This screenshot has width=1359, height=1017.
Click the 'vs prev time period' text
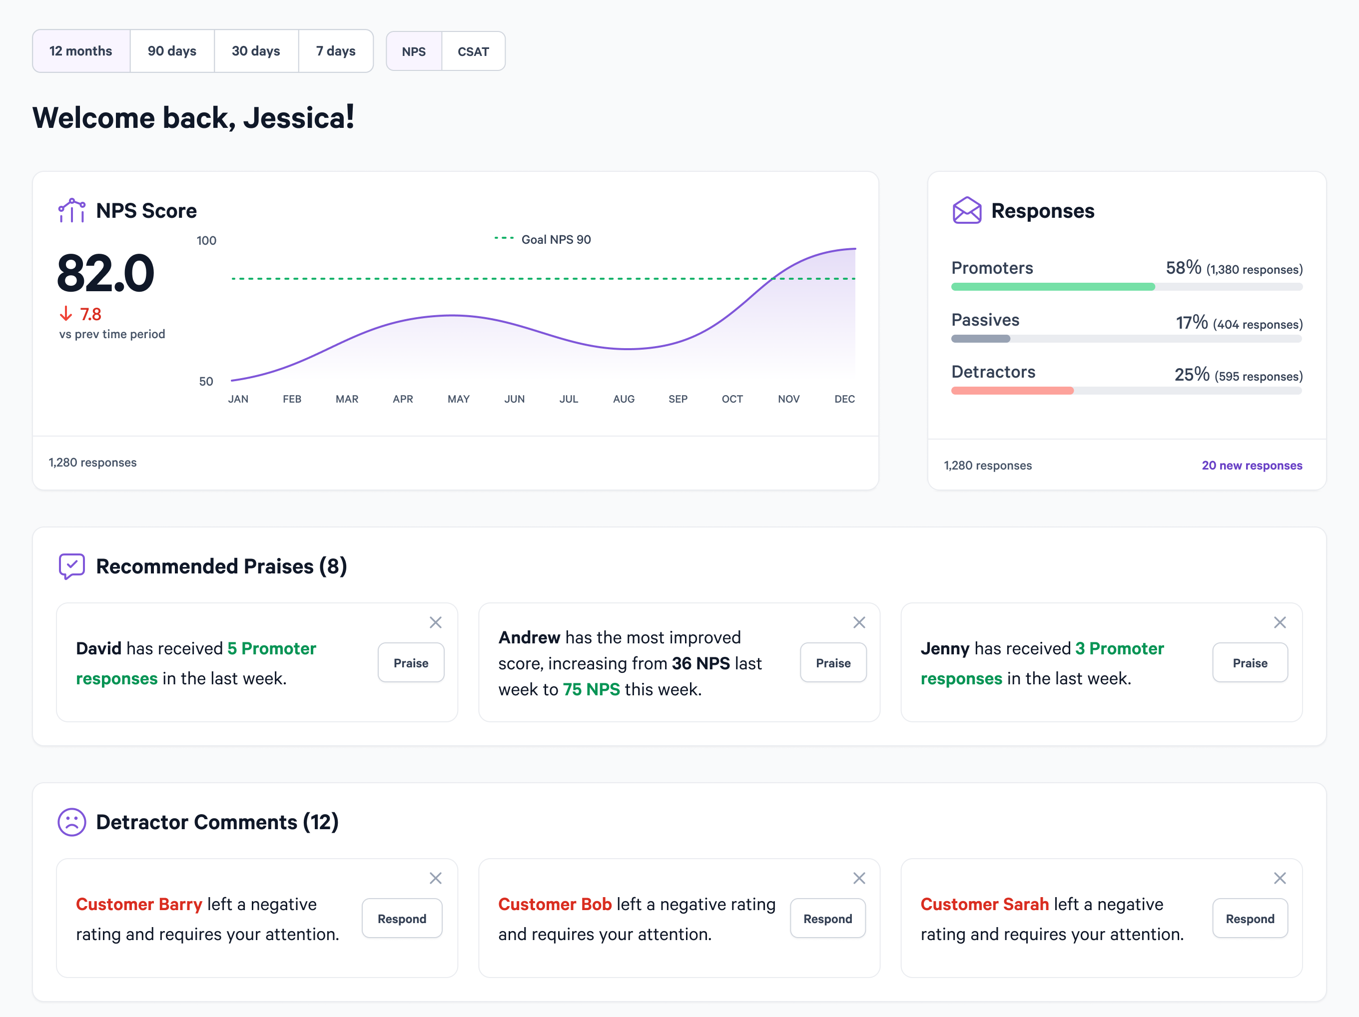(x=112, y=334)
